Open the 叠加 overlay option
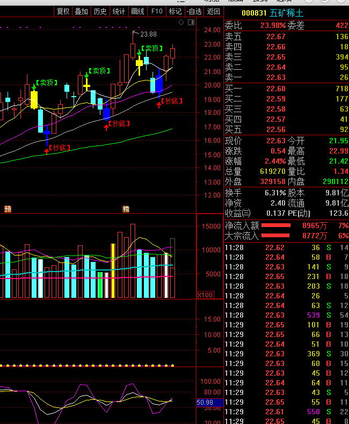Screen dimensions: 349x424 [x=82, y=11]
